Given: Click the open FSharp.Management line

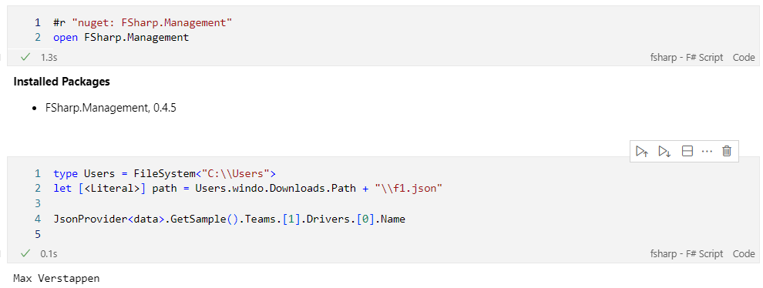Looking at the screenshot, I should point(121,38).
